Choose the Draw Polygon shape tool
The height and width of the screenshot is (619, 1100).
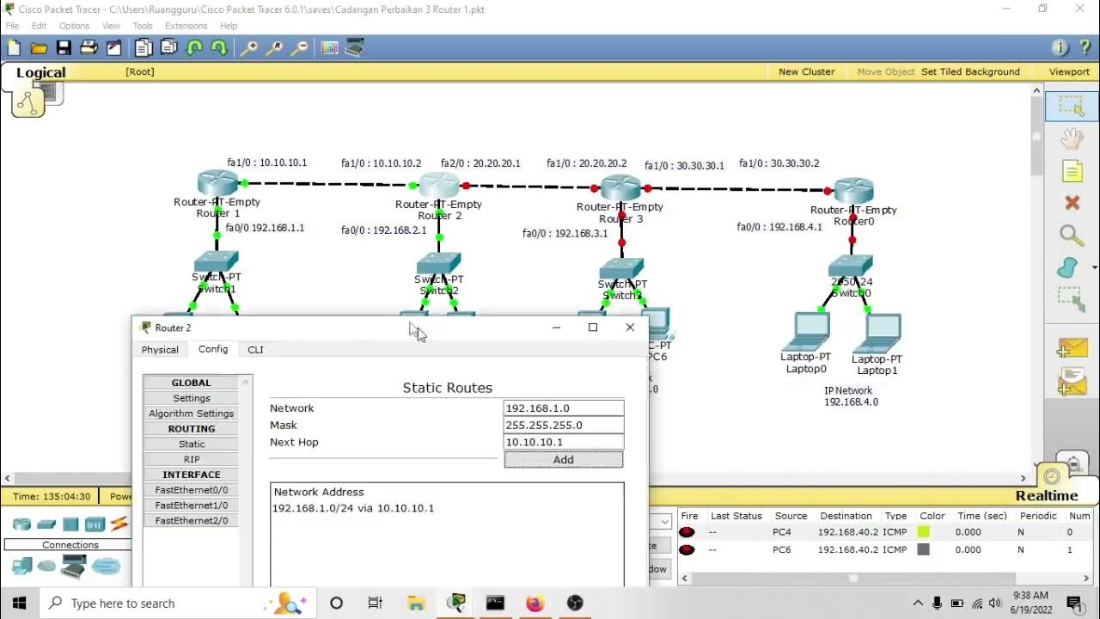[x=1067, y=267]
